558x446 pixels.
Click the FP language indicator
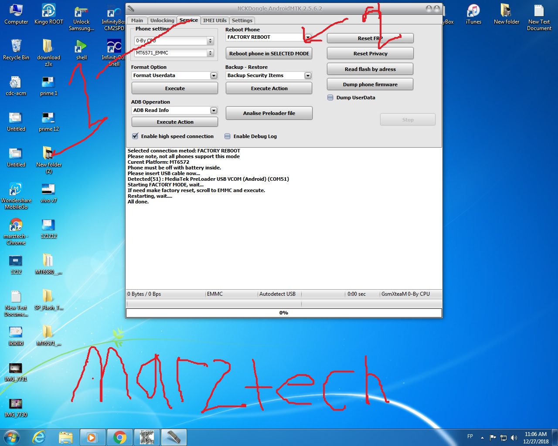[470, 436]
